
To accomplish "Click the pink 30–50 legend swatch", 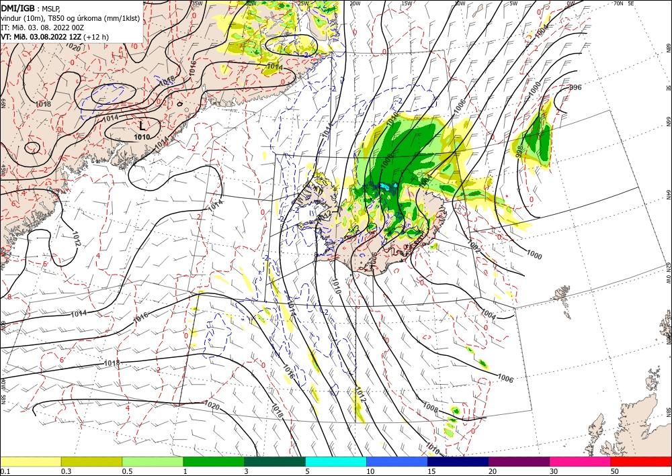I will pyautogui.click(x=581, y=461).
